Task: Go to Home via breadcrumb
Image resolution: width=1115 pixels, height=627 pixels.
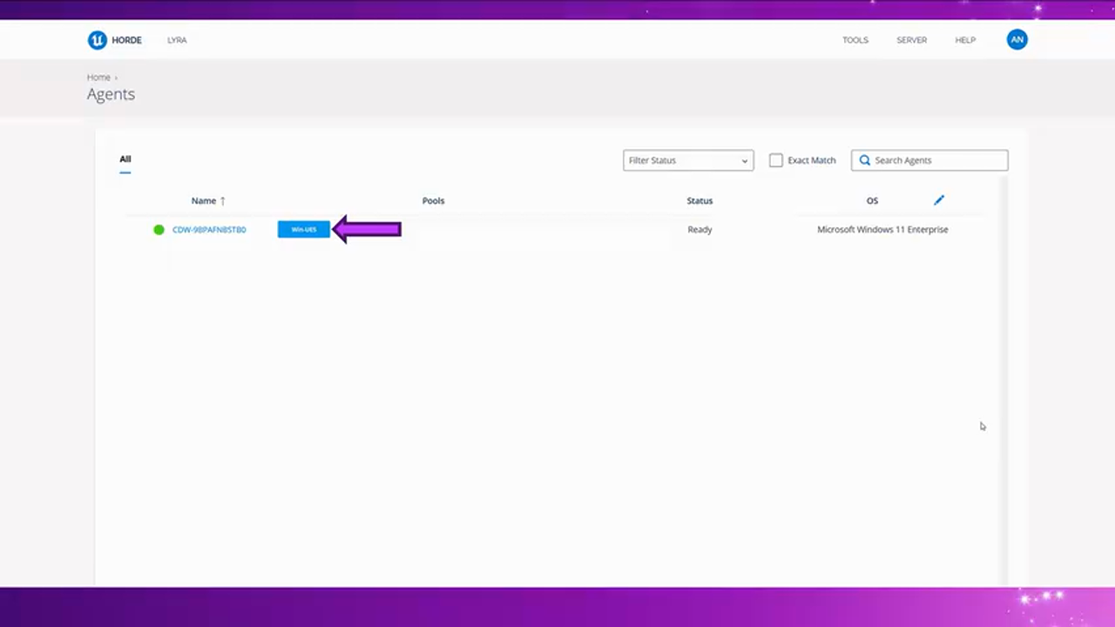Action: click(x=98, y=78)
